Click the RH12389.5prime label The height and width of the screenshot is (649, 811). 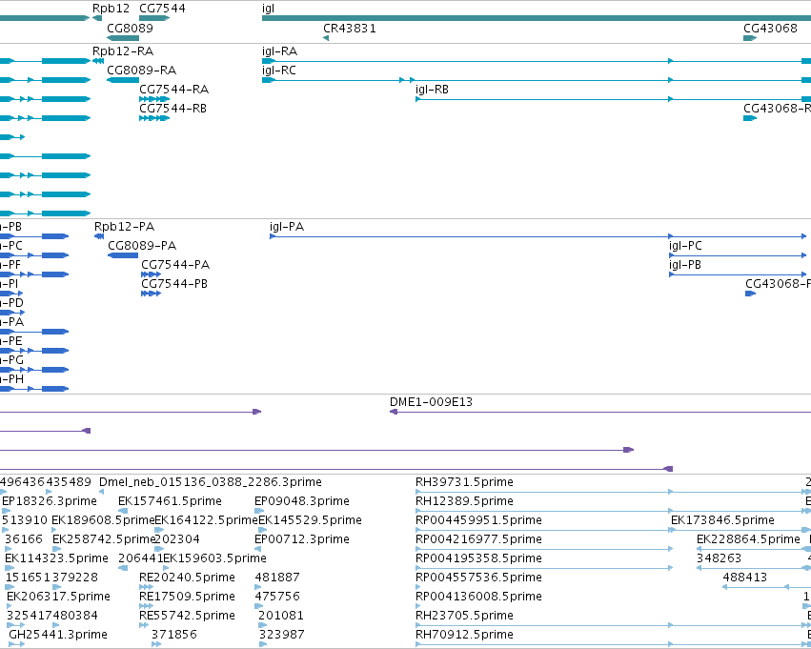pos(464,501)
